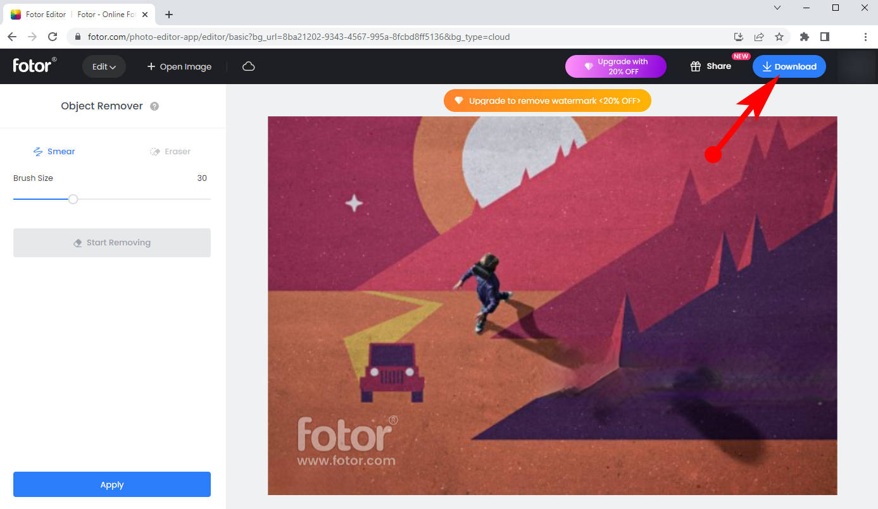Click the gift icon beside Share
The width and height of the screenshot is (878, 509).
pyautogui.click(x=695, y=66)
